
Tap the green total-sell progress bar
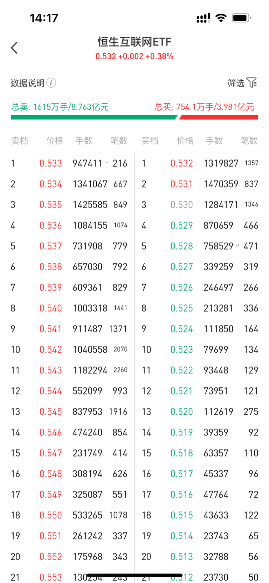(x=94, y=117)
